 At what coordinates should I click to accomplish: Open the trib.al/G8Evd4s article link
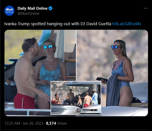click(127, 24)
